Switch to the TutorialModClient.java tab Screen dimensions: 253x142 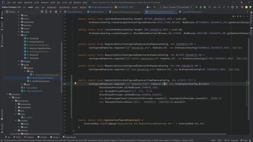[x=191, y=12]
